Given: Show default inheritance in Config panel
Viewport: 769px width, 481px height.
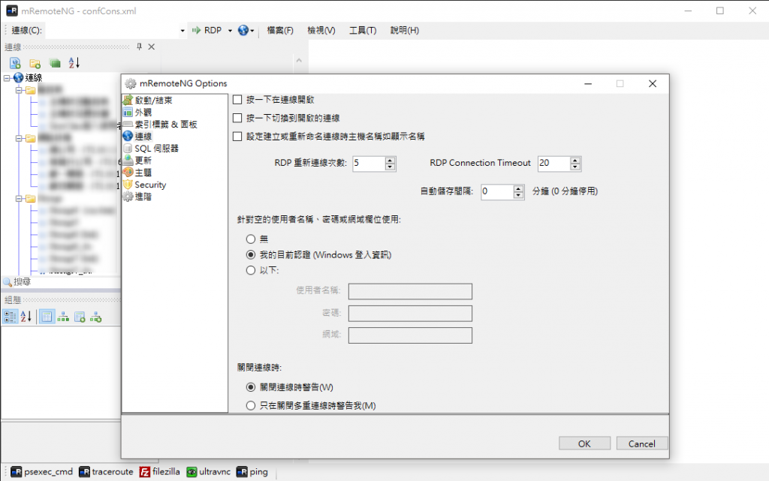Looking at the screenshot, I should click(95, 317).
